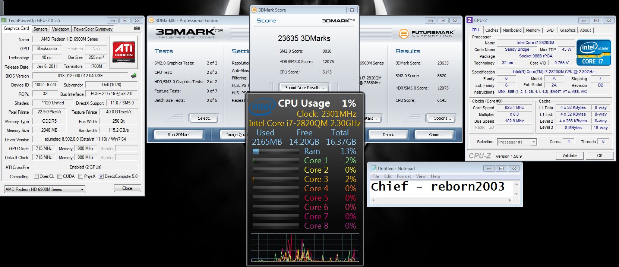
Task: Click the Run 3DMark button
Action: (x=179, y=135)
